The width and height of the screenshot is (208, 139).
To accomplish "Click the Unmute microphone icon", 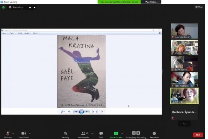I will 8,133.
